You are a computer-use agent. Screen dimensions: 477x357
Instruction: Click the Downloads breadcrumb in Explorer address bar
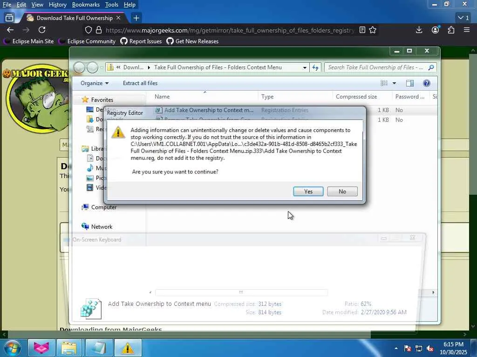click(x=133, y=67)
